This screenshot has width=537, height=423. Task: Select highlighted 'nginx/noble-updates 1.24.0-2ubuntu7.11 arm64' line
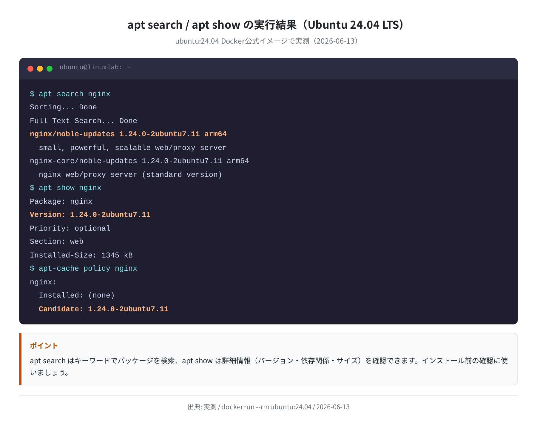pyautogui.click(x=128, y=134)
